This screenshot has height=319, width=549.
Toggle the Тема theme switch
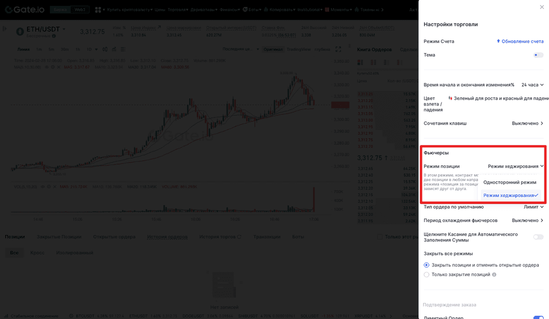(538, 55)
